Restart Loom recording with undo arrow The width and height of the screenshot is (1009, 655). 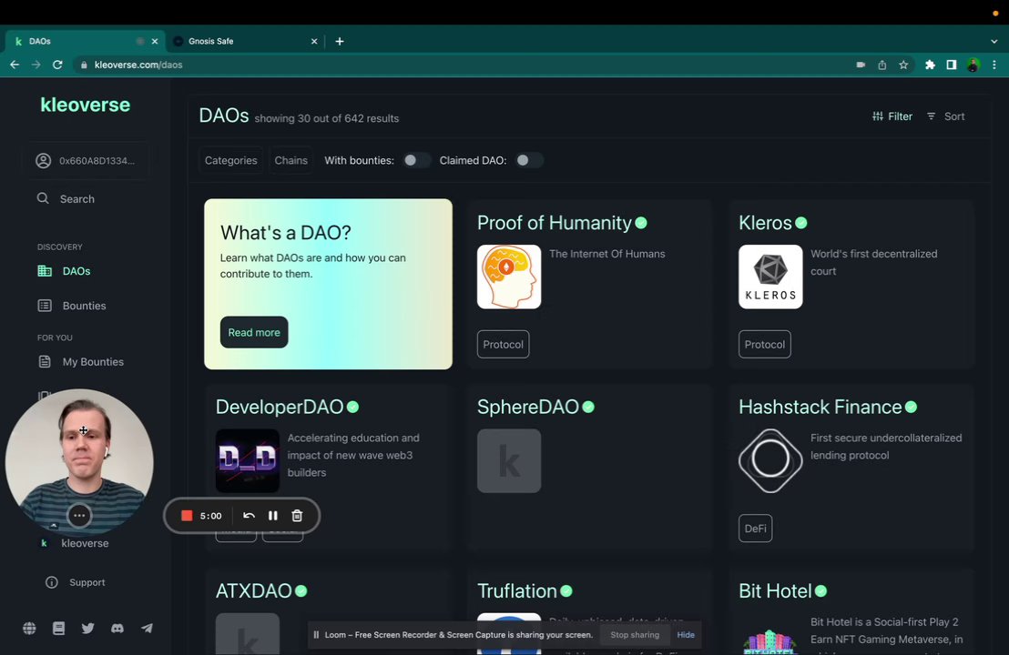(249, 516)
